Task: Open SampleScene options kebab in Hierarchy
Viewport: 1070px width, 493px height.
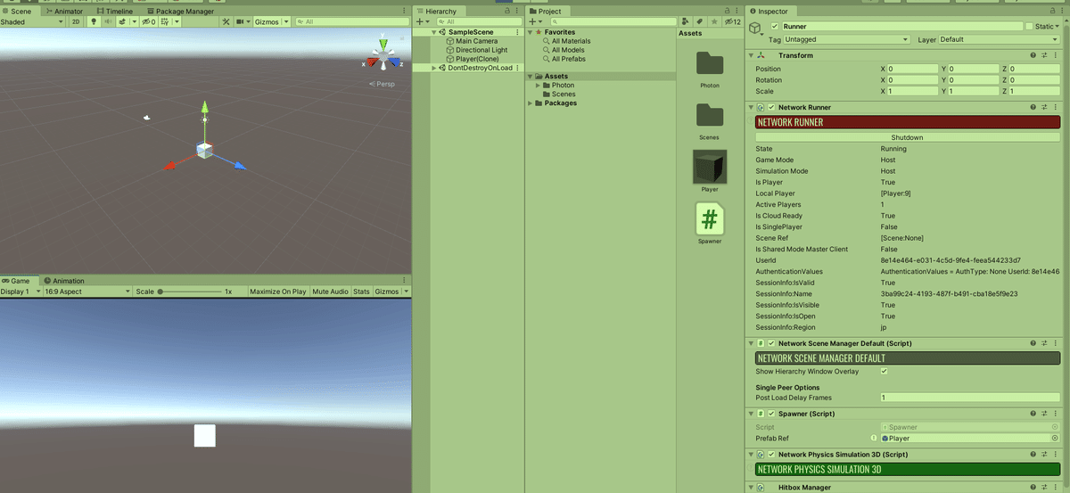Action: click(x=518, y=32)
